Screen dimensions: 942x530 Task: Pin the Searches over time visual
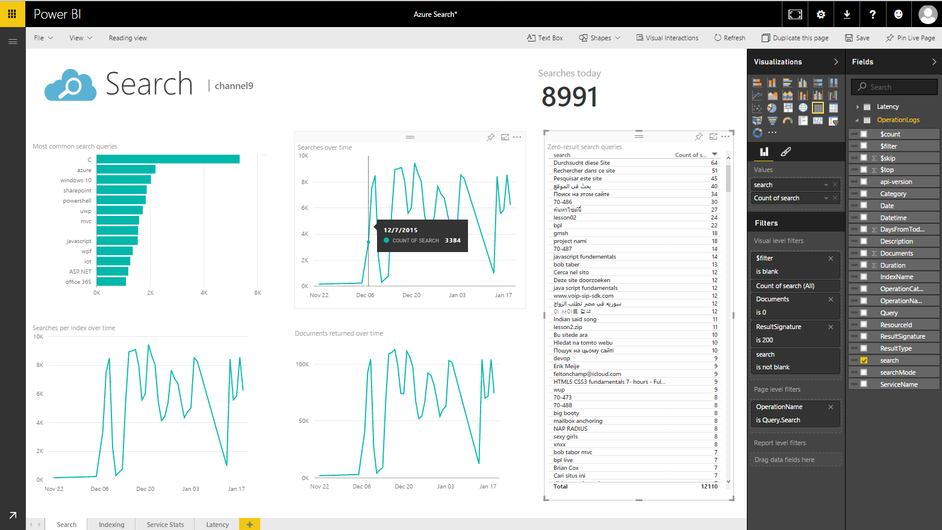(490, 137)
